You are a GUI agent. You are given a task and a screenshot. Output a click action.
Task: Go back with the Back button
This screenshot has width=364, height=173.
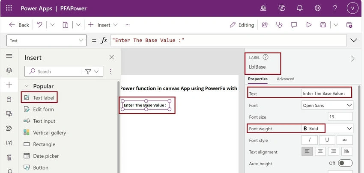[x=19, y=25]
